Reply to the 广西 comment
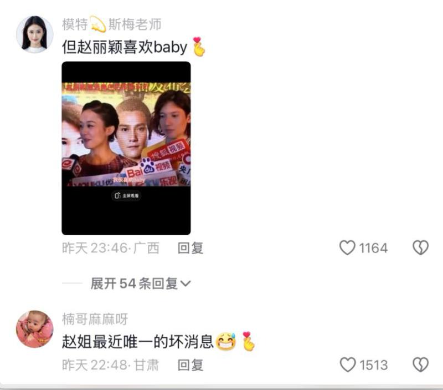 point(190,248)
